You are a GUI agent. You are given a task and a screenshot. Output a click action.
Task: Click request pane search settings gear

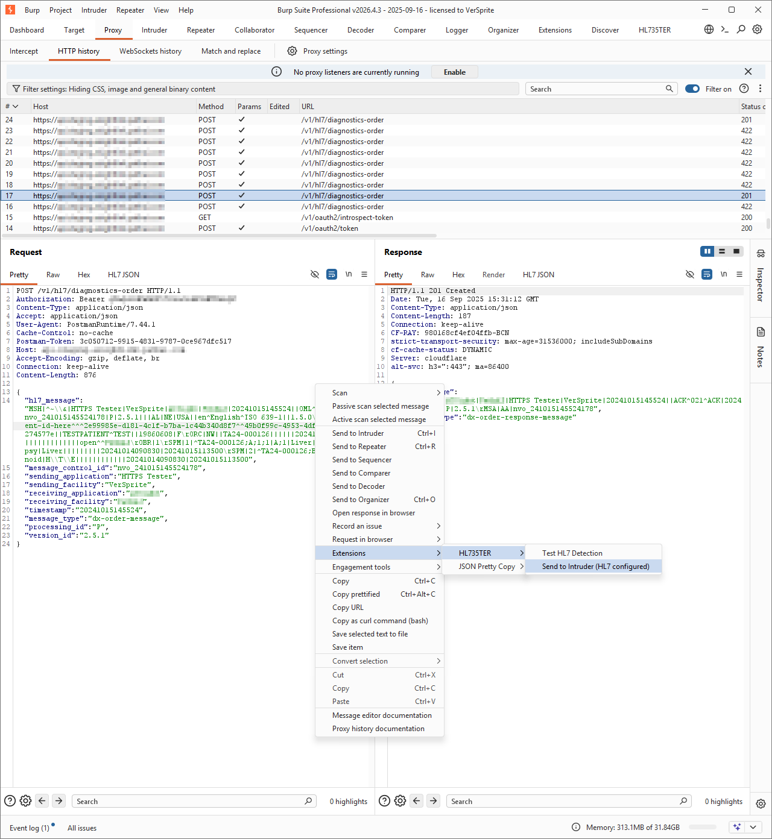pyautogui.click(x=25, y=801)
